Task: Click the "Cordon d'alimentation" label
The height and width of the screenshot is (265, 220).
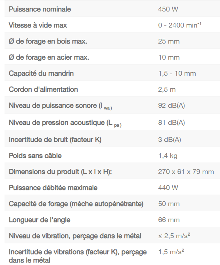Action: (43, 90)
